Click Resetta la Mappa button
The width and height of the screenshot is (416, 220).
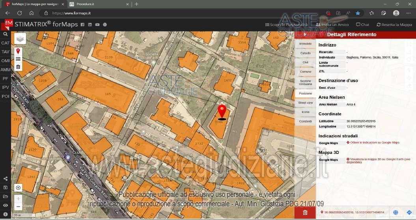pyautogui.click(x=394, y=24)
